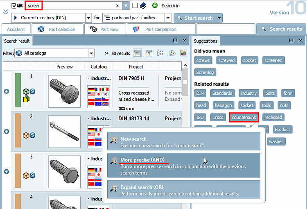Click the 'countersunk' related result tag
Screen dimensions: 307x209
click(244, 117)
